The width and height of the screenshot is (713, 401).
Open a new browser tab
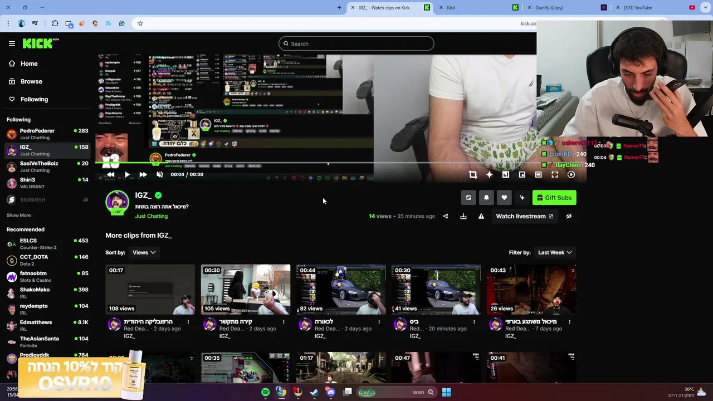point(339,7)
